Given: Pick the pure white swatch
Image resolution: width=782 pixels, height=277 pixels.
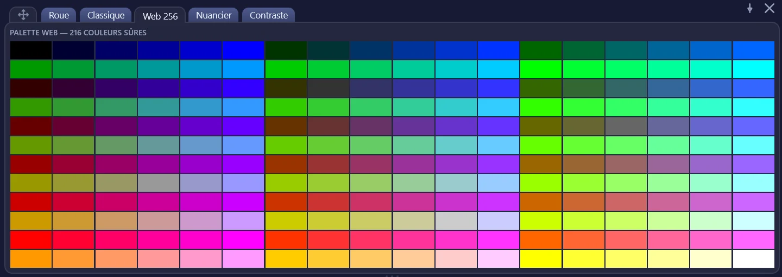Looking at the screenshot, I should pos(754,259).
